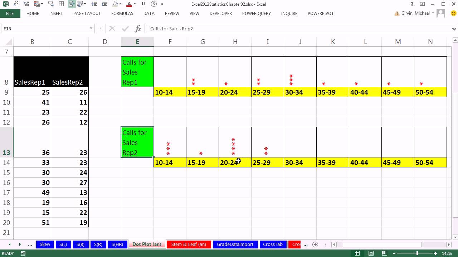This screenshot has height=257, width=458.
Task: Add a new sheet with plus button
Action: 315,245
